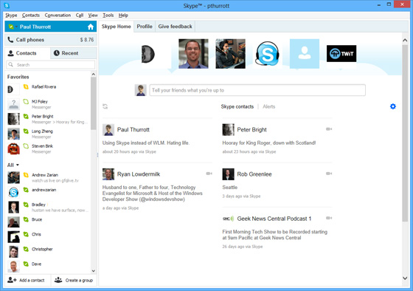Open Geek News Central Podcast 1 entry
This screenshot has height=291, width=413.
pyautogui.click(x=274, y=219)
